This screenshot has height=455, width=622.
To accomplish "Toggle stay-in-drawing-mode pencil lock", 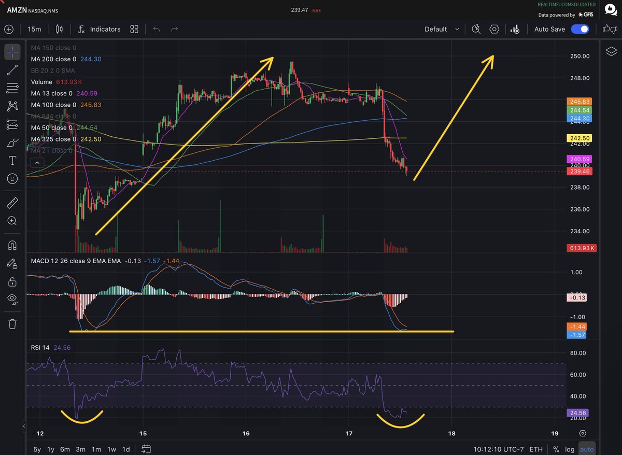I will (x=12, y=263).
